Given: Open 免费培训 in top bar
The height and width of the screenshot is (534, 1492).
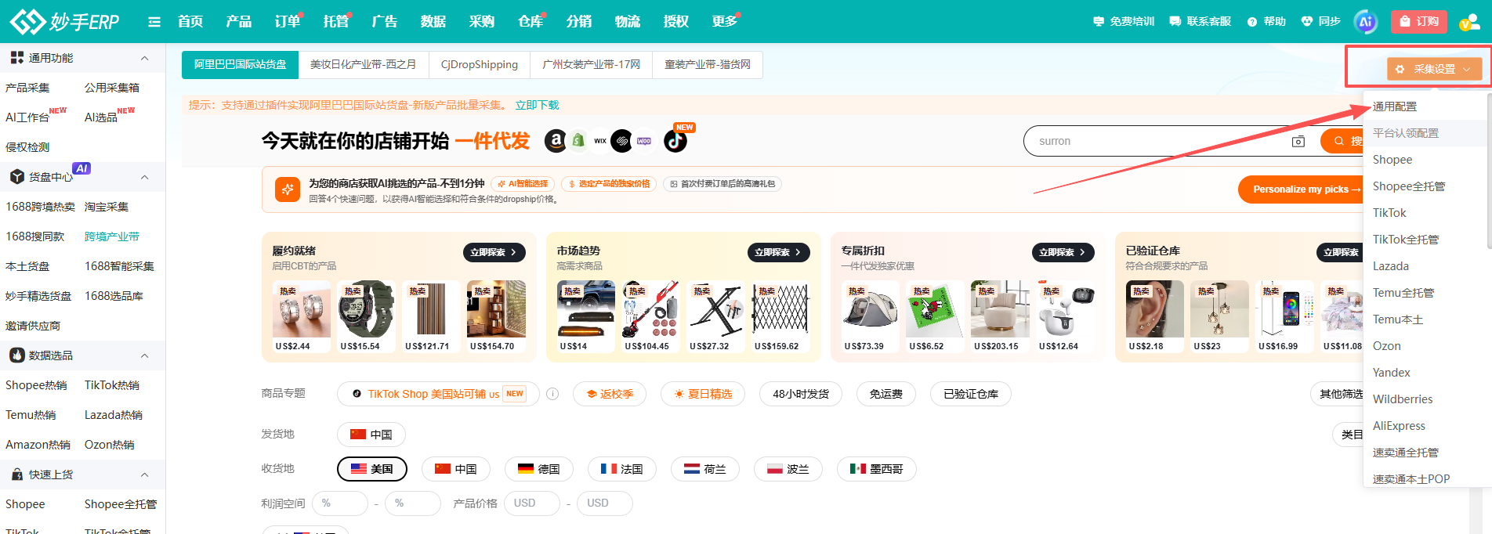Looking at the screenshot, I should (x=1124, y=21).
